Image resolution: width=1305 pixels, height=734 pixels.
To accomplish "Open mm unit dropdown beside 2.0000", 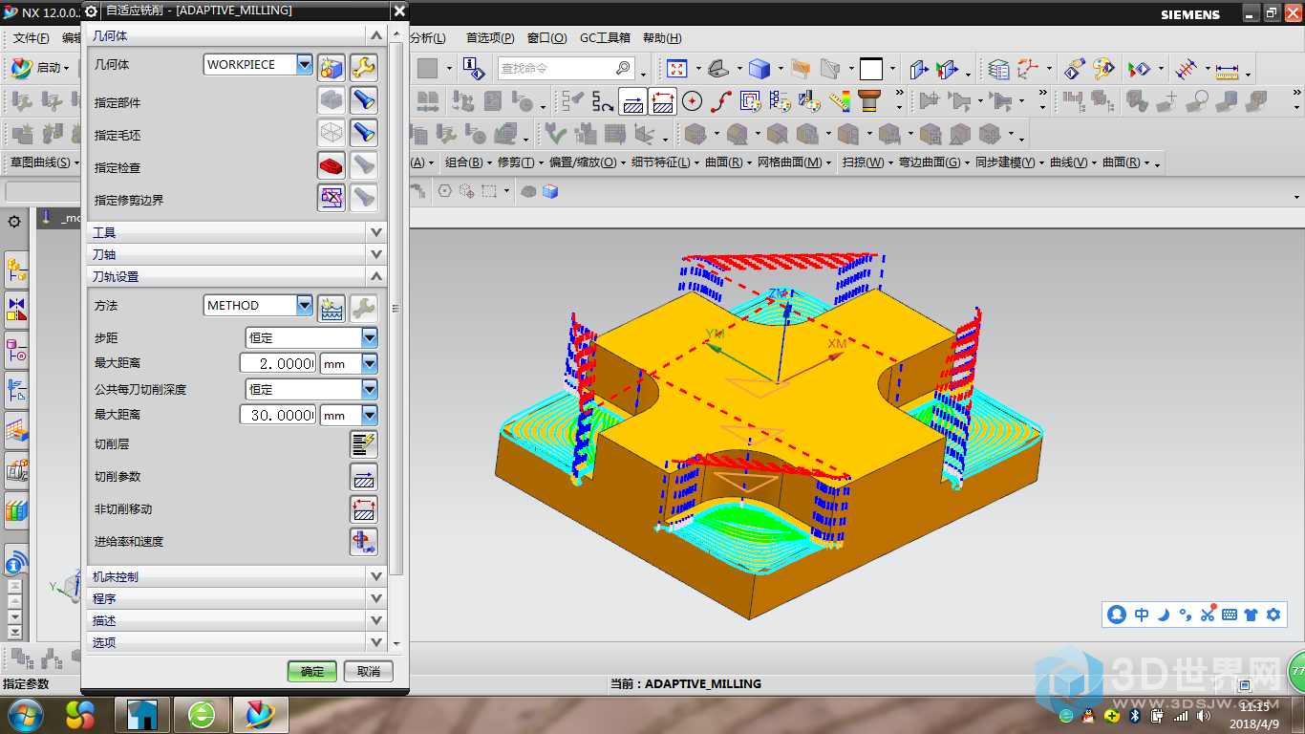I will (370, 364).
